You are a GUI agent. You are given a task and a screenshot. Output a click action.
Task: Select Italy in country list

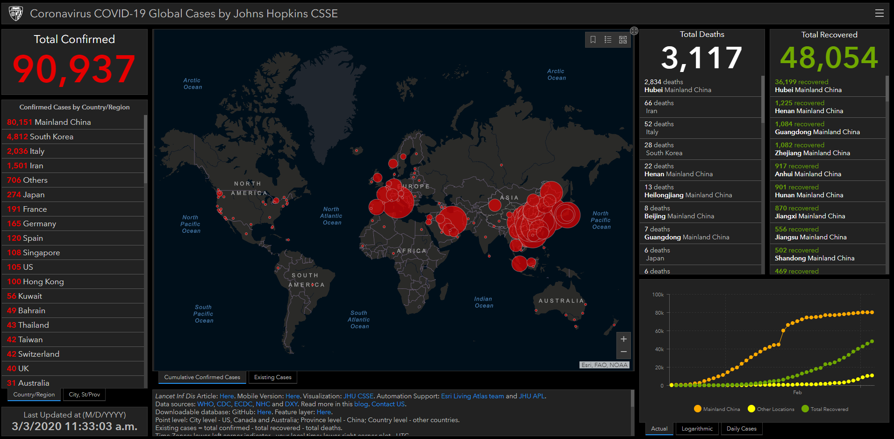pos(73,151)
